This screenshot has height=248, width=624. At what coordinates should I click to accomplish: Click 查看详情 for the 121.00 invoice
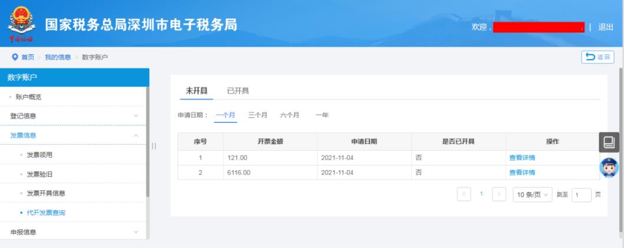point(522,158)
